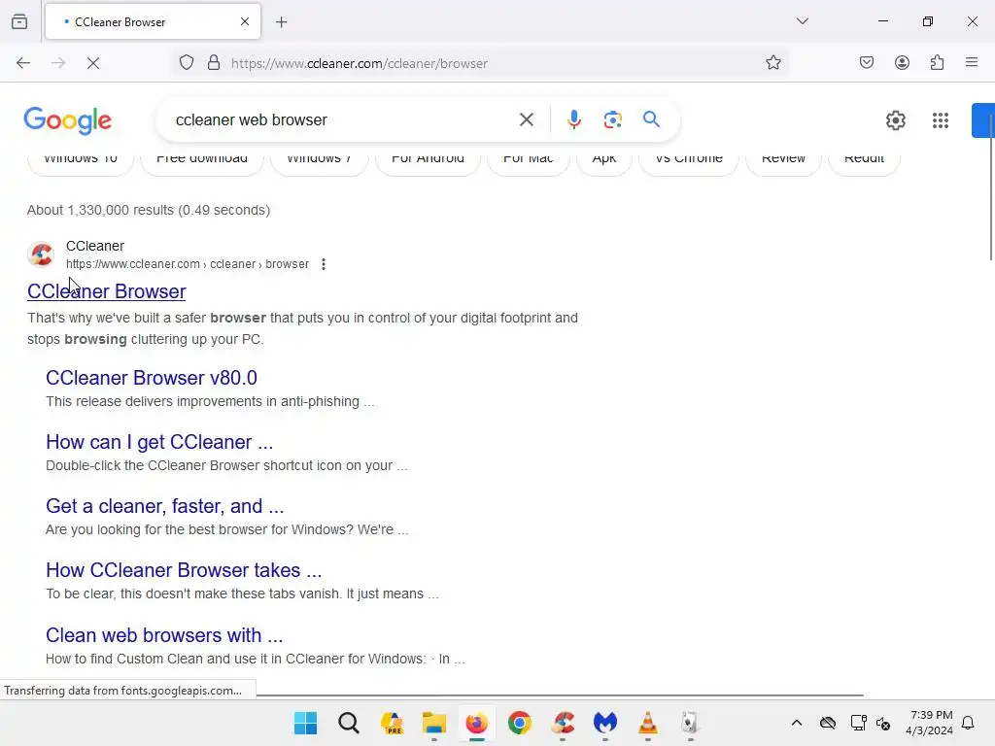This screenshot has height=746, width=995.
Task: Click CCleaner favicon in first result
Action: click(x=41, y=254)
